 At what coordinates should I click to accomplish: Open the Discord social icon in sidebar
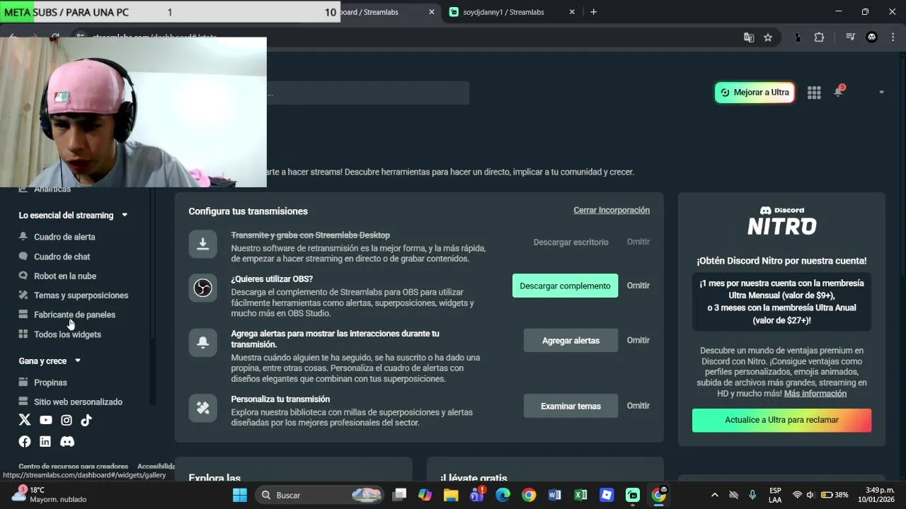(x=67, y=441)
